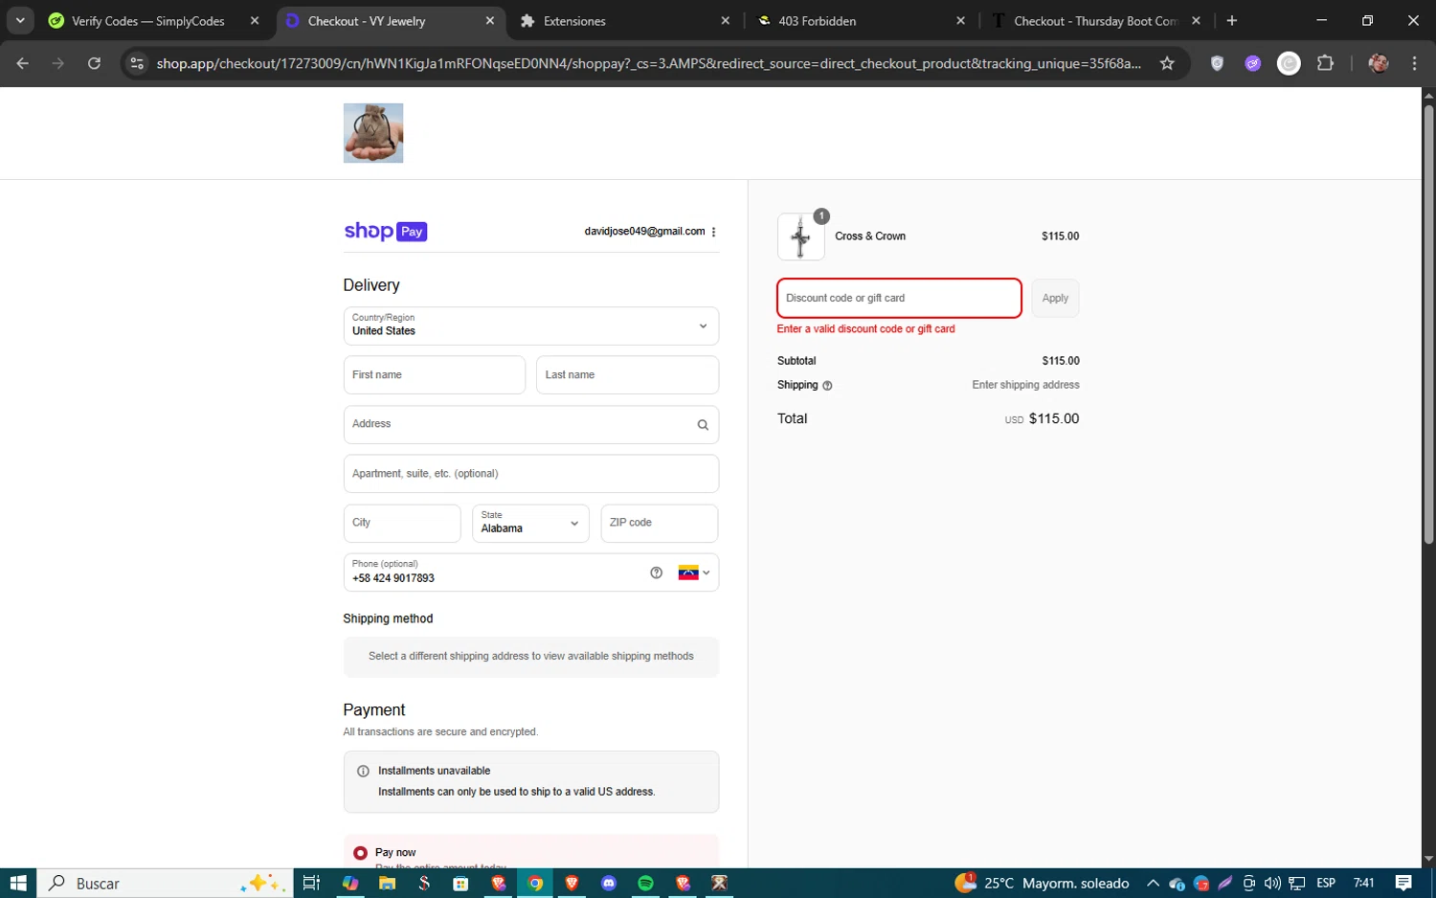Focus the Last name field

tap(627, 375)
